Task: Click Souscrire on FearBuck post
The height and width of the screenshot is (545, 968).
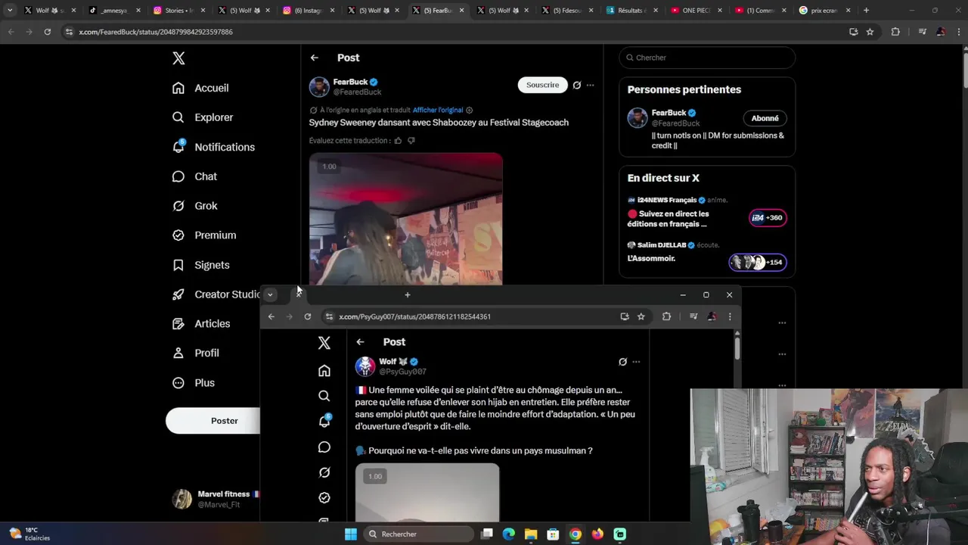Action: [542, 85]
